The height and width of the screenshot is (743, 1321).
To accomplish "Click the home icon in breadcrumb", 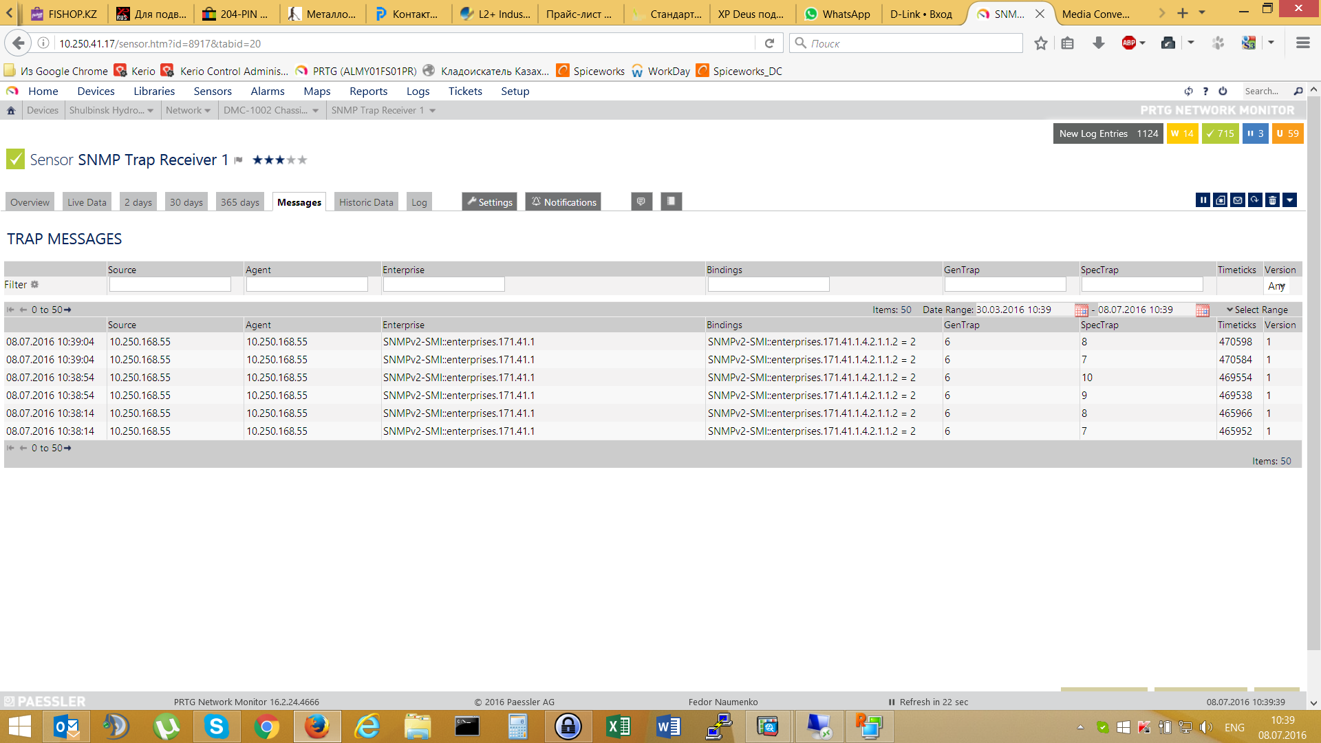I will [11, 110].
